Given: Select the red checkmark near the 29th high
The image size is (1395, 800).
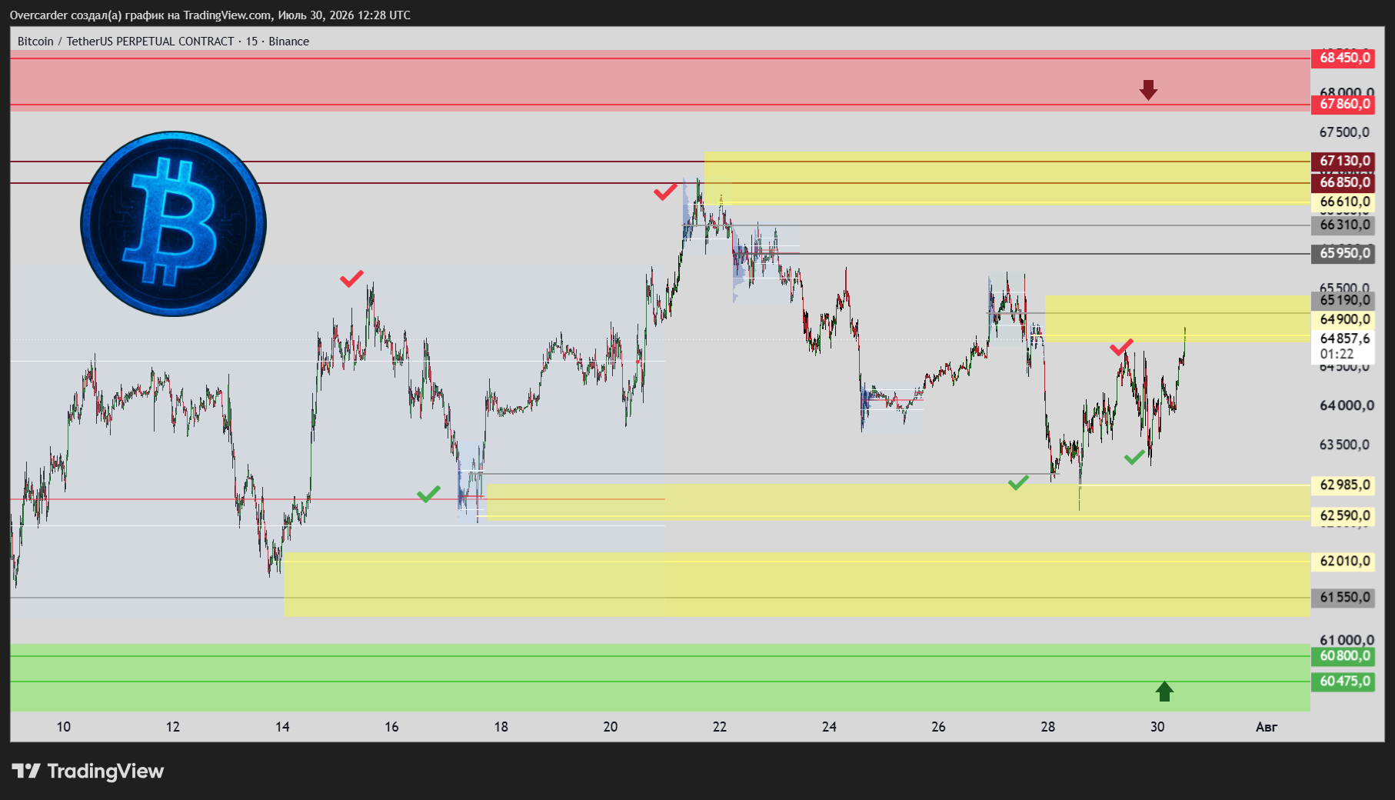Looking at the screenshot, I should (1121, 347).
